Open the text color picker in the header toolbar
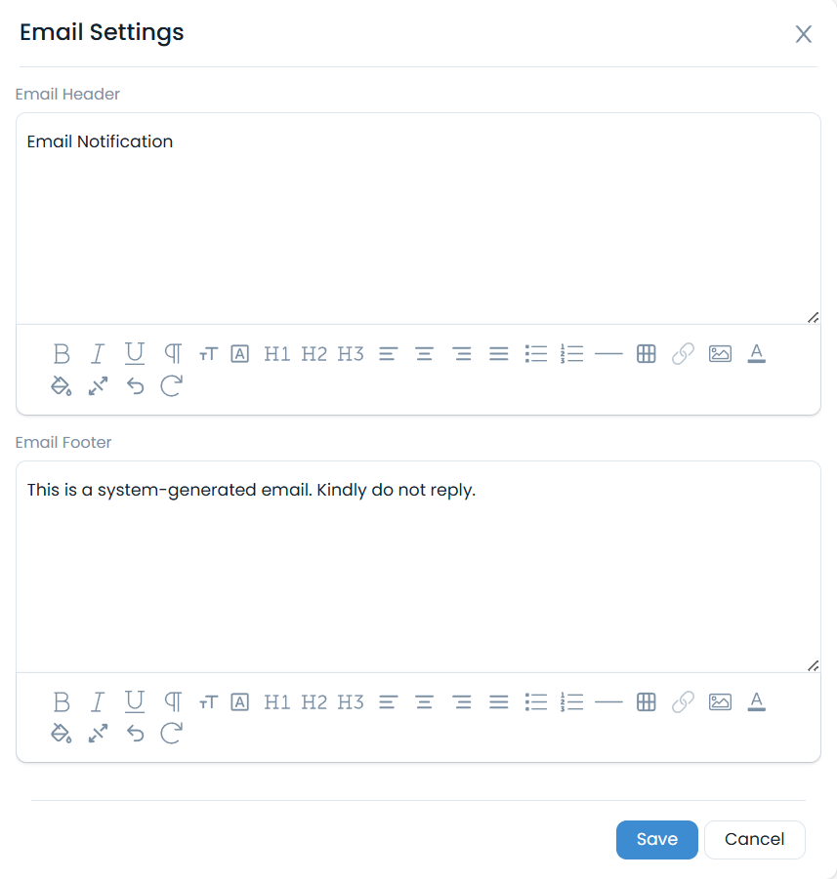Viewport: 837px width, 879px height. tap(756, 353)
